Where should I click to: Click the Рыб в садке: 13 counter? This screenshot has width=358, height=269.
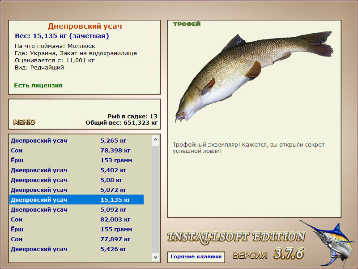pyautogui.click(x=132, y=116)
